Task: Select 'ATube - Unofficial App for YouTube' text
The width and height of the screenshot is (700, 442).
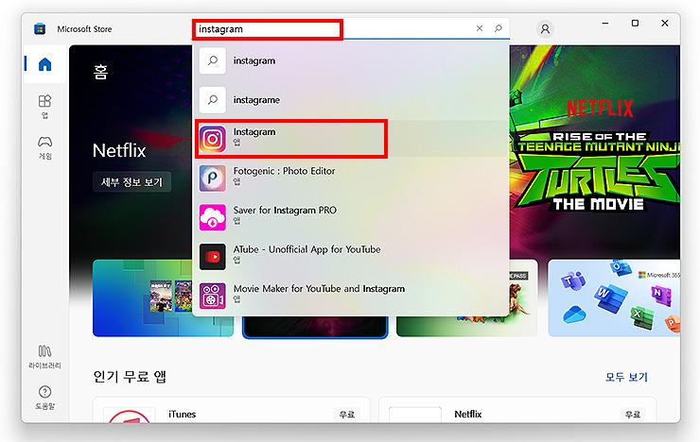Action: click(306, 249)
